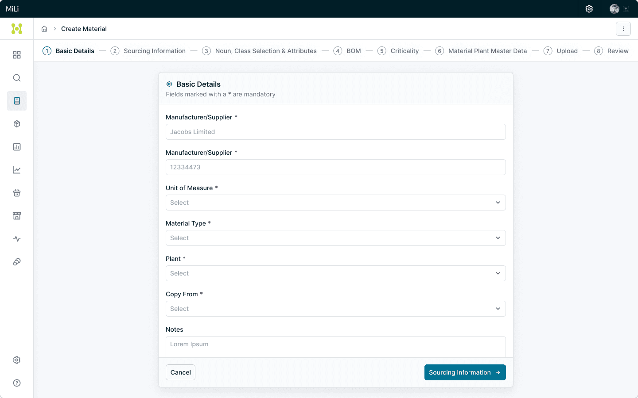Image resolution: width=638 pixels, height=398 pixels.
Task: Focus the 12334473 supplier input field
Action: (x=336, y=167)
